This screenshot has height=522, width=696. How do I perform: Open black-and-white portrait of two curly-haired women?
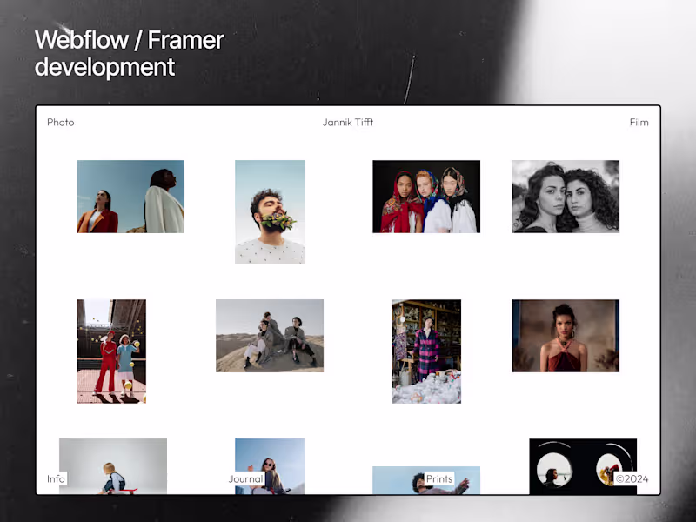[565, 197]
